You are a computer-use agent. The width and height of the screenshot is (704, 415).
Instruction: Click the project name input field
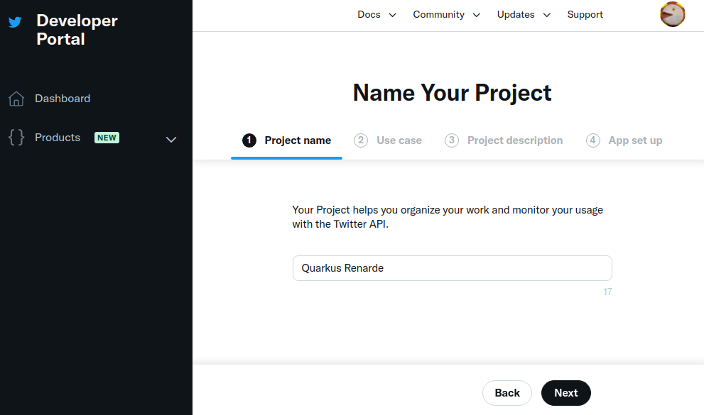pyautogui.click(x=452, y=268)
